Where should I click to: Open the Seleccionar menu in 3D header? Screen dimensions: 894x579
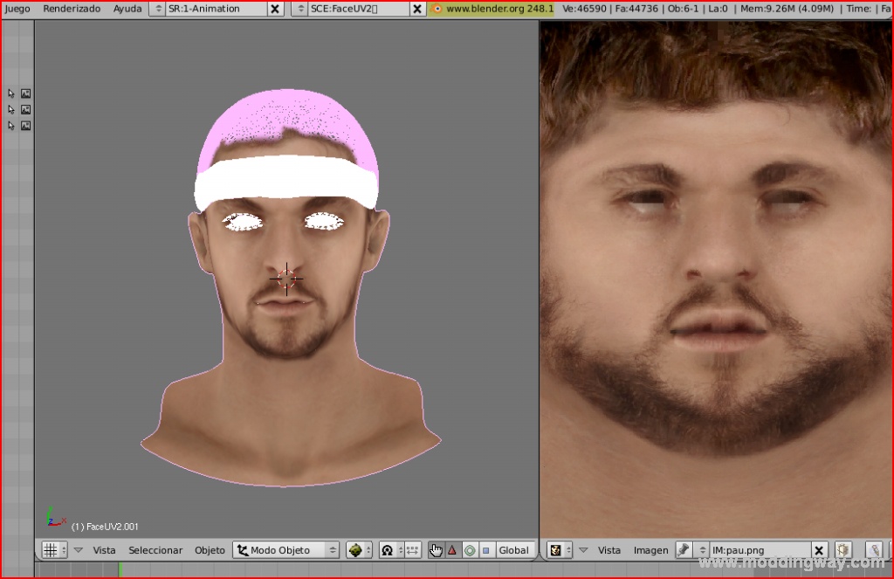pos(155,550)
